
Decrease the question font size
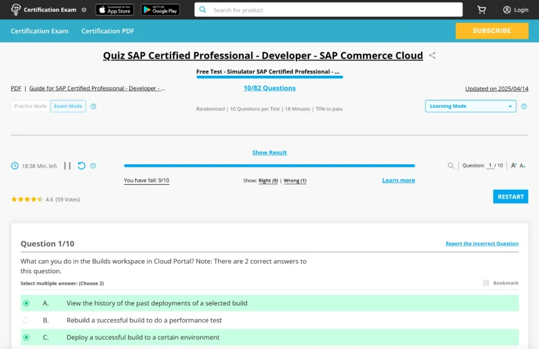[x=523, y=166]
